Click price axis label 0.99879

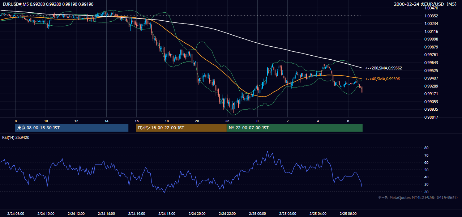tap(432, 47)
